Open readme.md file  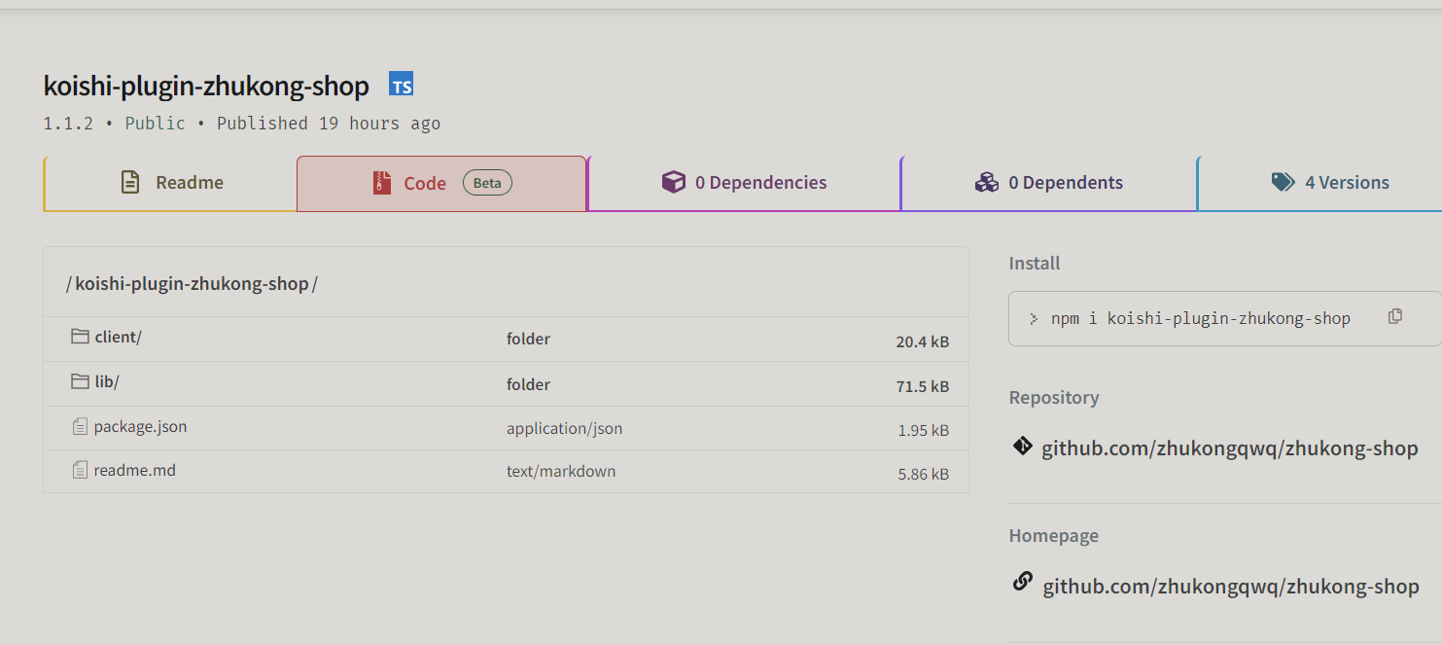134,471
